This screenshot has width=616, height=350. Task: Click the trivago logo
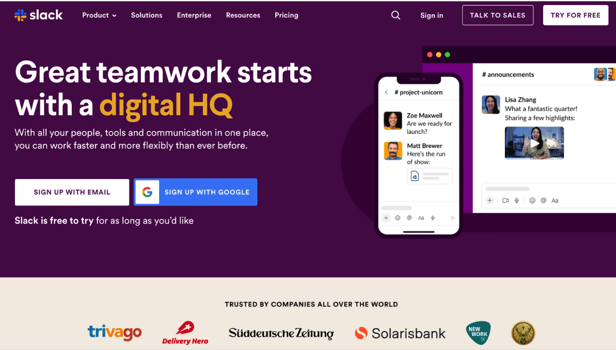click(114, 332)
